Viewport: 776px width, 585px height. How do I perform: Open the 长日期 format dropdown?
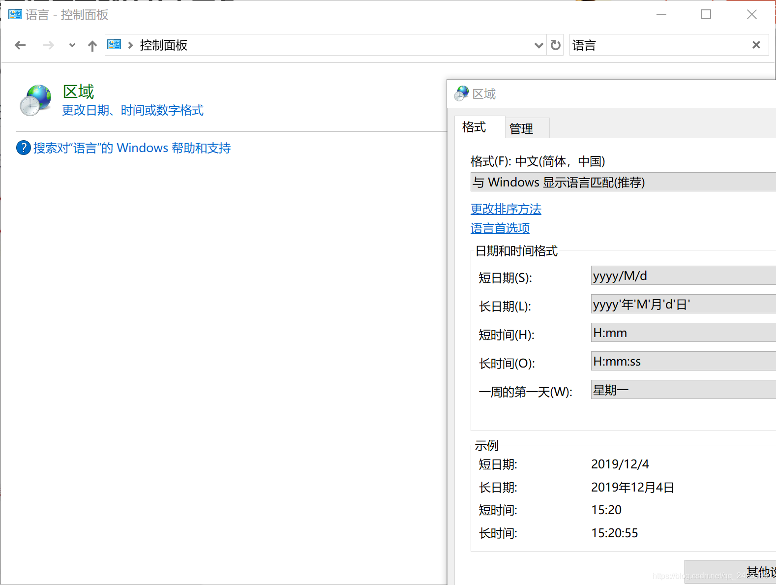tap(684, 304)
